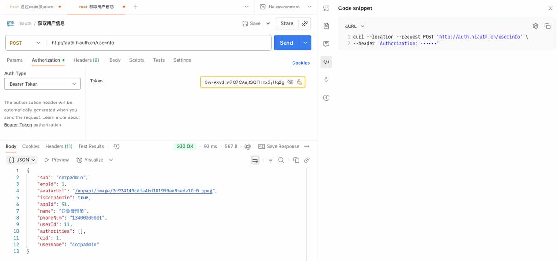Open code snippet settings gear

[x=536, y=27]
